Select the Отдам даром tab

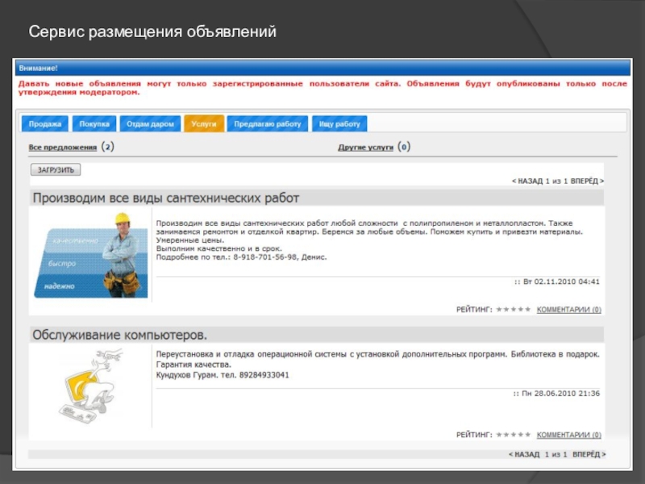point(150,124)
